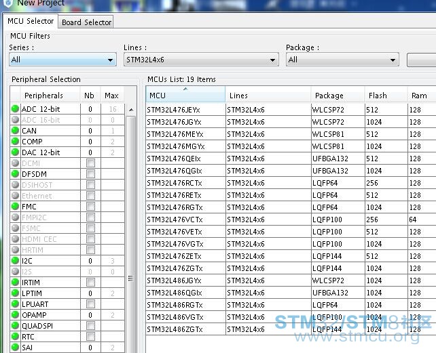436x353 pixels.
Task: Sort list by Flash column header
Action: click(386, 95)
